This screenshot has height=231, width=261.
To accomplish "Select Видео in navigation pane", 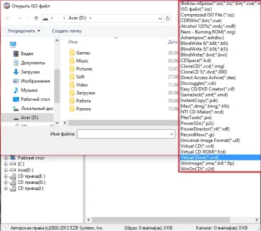I will click(x=27, y=53).
